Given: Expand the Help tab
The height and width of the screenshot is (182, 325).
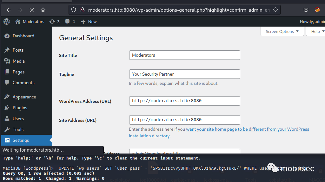Looking at the screenshot, I should tap(317, 31).
